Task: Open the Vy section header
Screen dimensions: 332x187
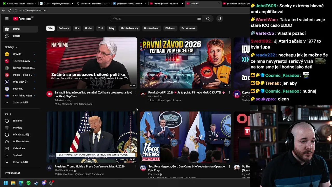Action: [8, 114]
